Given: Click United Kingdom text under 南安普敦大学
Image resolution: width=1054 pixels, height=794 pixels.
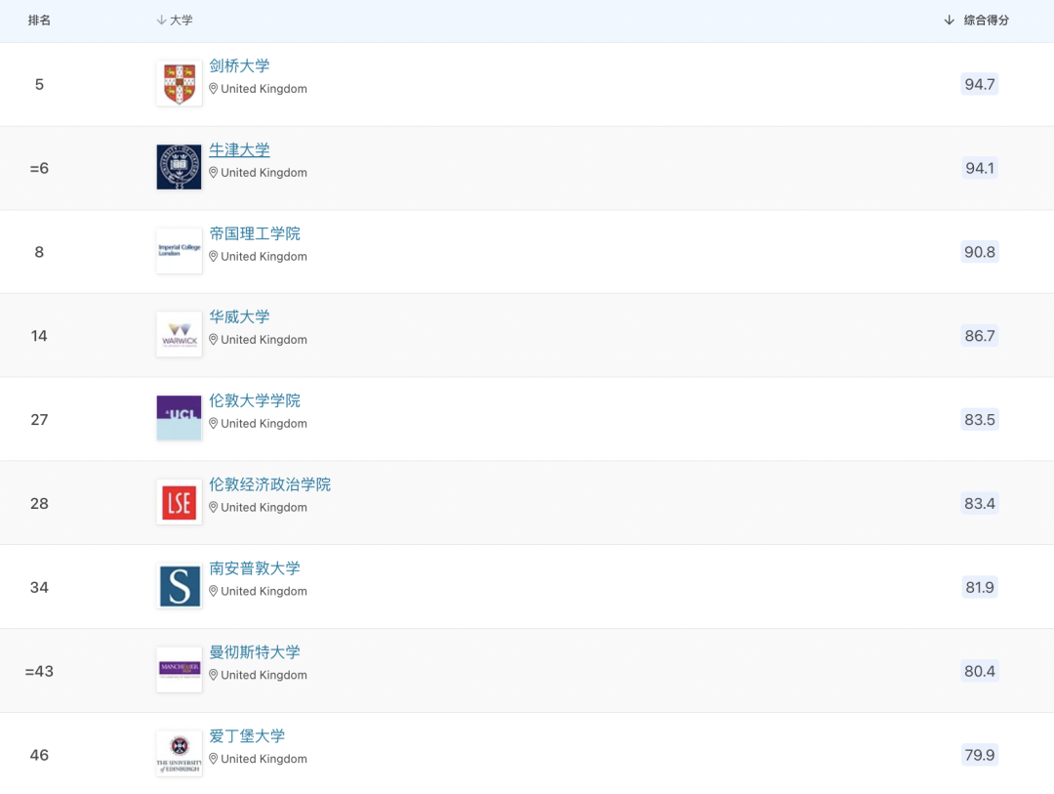Looking at the screenshot, I should click(x=263, y=591).
